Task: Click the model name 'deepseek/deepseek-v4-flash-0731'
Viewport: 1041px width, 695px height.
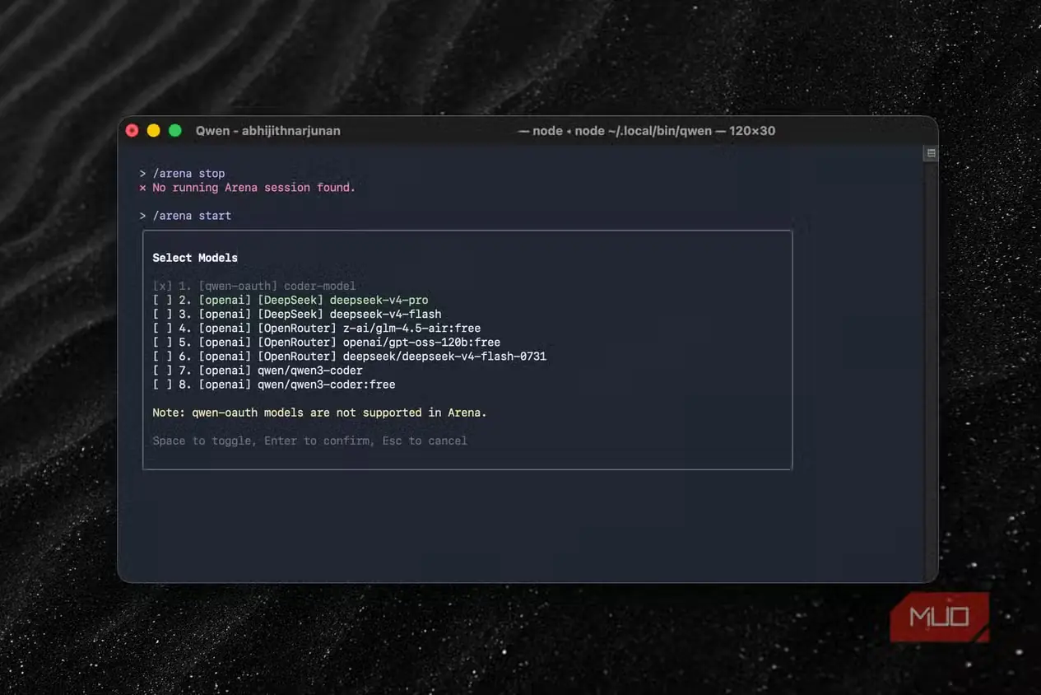Action: click(444, 356)
